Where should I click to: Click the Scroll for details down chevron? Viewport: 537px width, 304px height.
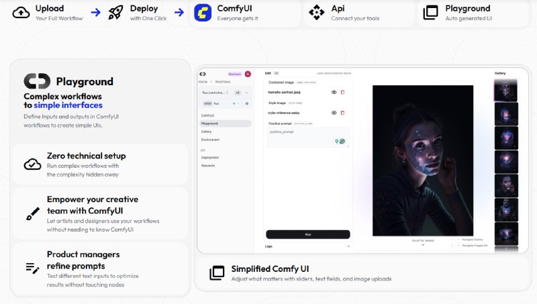coord(423,245)
